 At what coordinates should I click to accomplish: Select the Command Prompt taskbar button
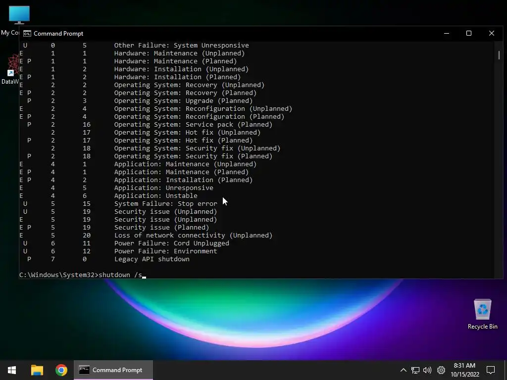pos(113,370)
